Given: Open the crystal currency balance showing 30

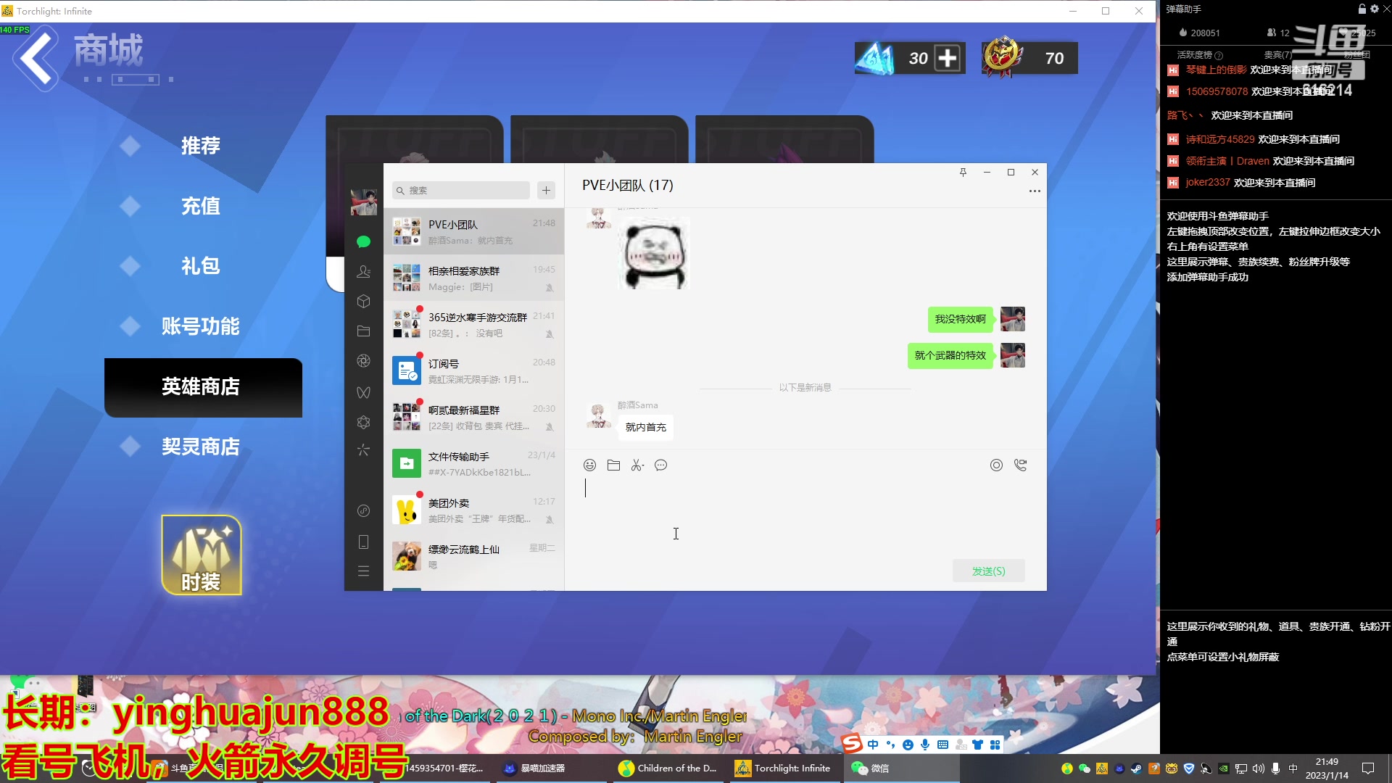Looking at the screenshot, I should tap(910, 58).
